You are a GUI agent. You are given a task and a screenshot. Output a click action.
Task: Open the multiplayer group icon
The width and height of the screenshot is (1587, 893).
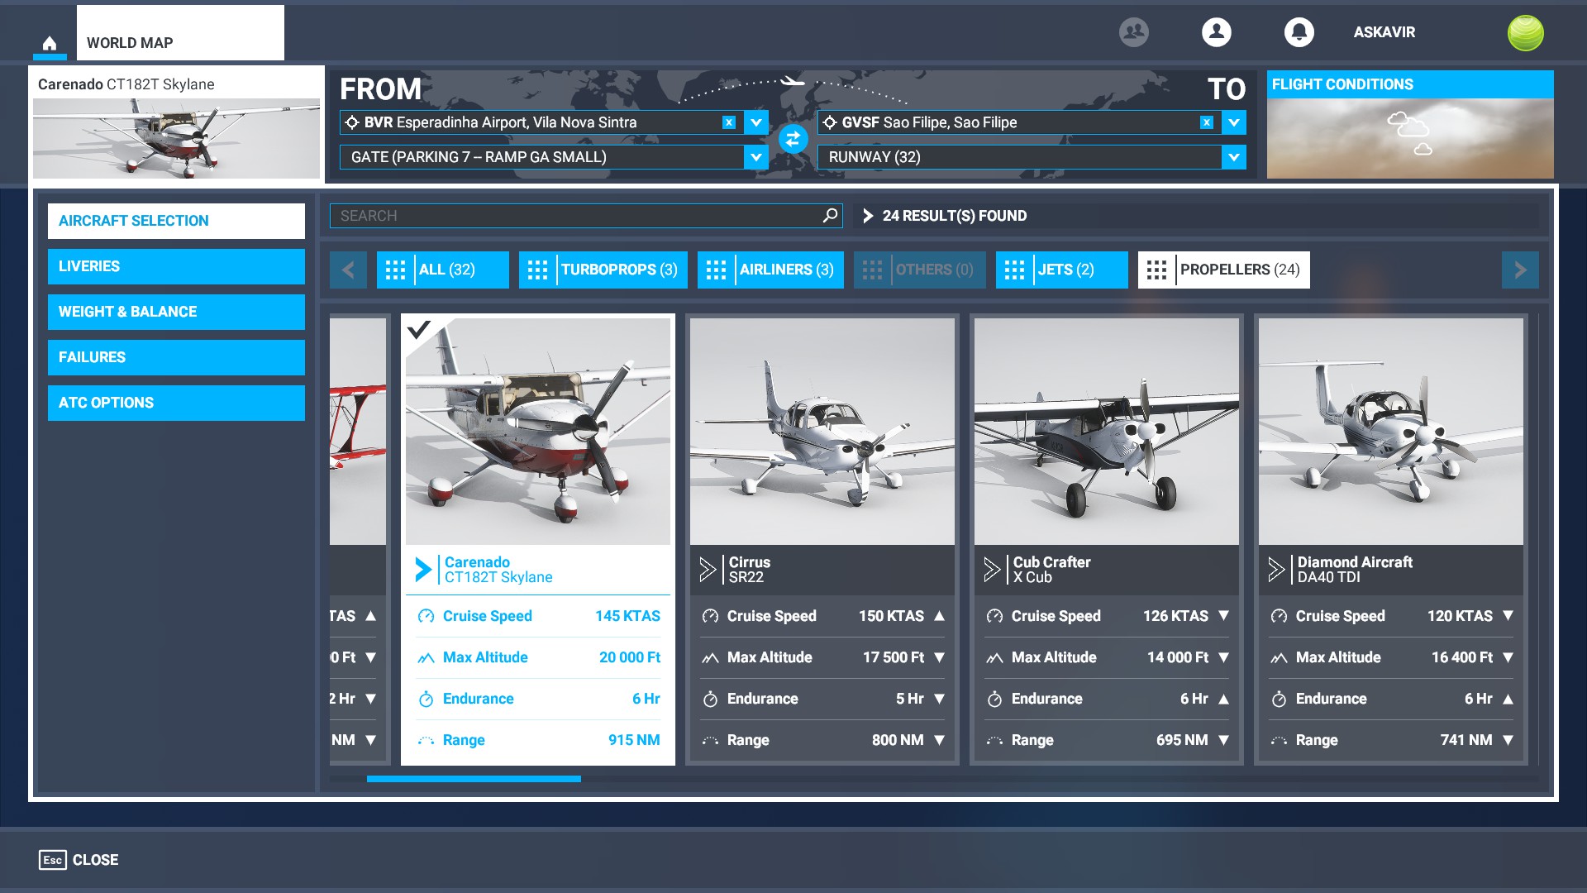tap(1133, 32)
